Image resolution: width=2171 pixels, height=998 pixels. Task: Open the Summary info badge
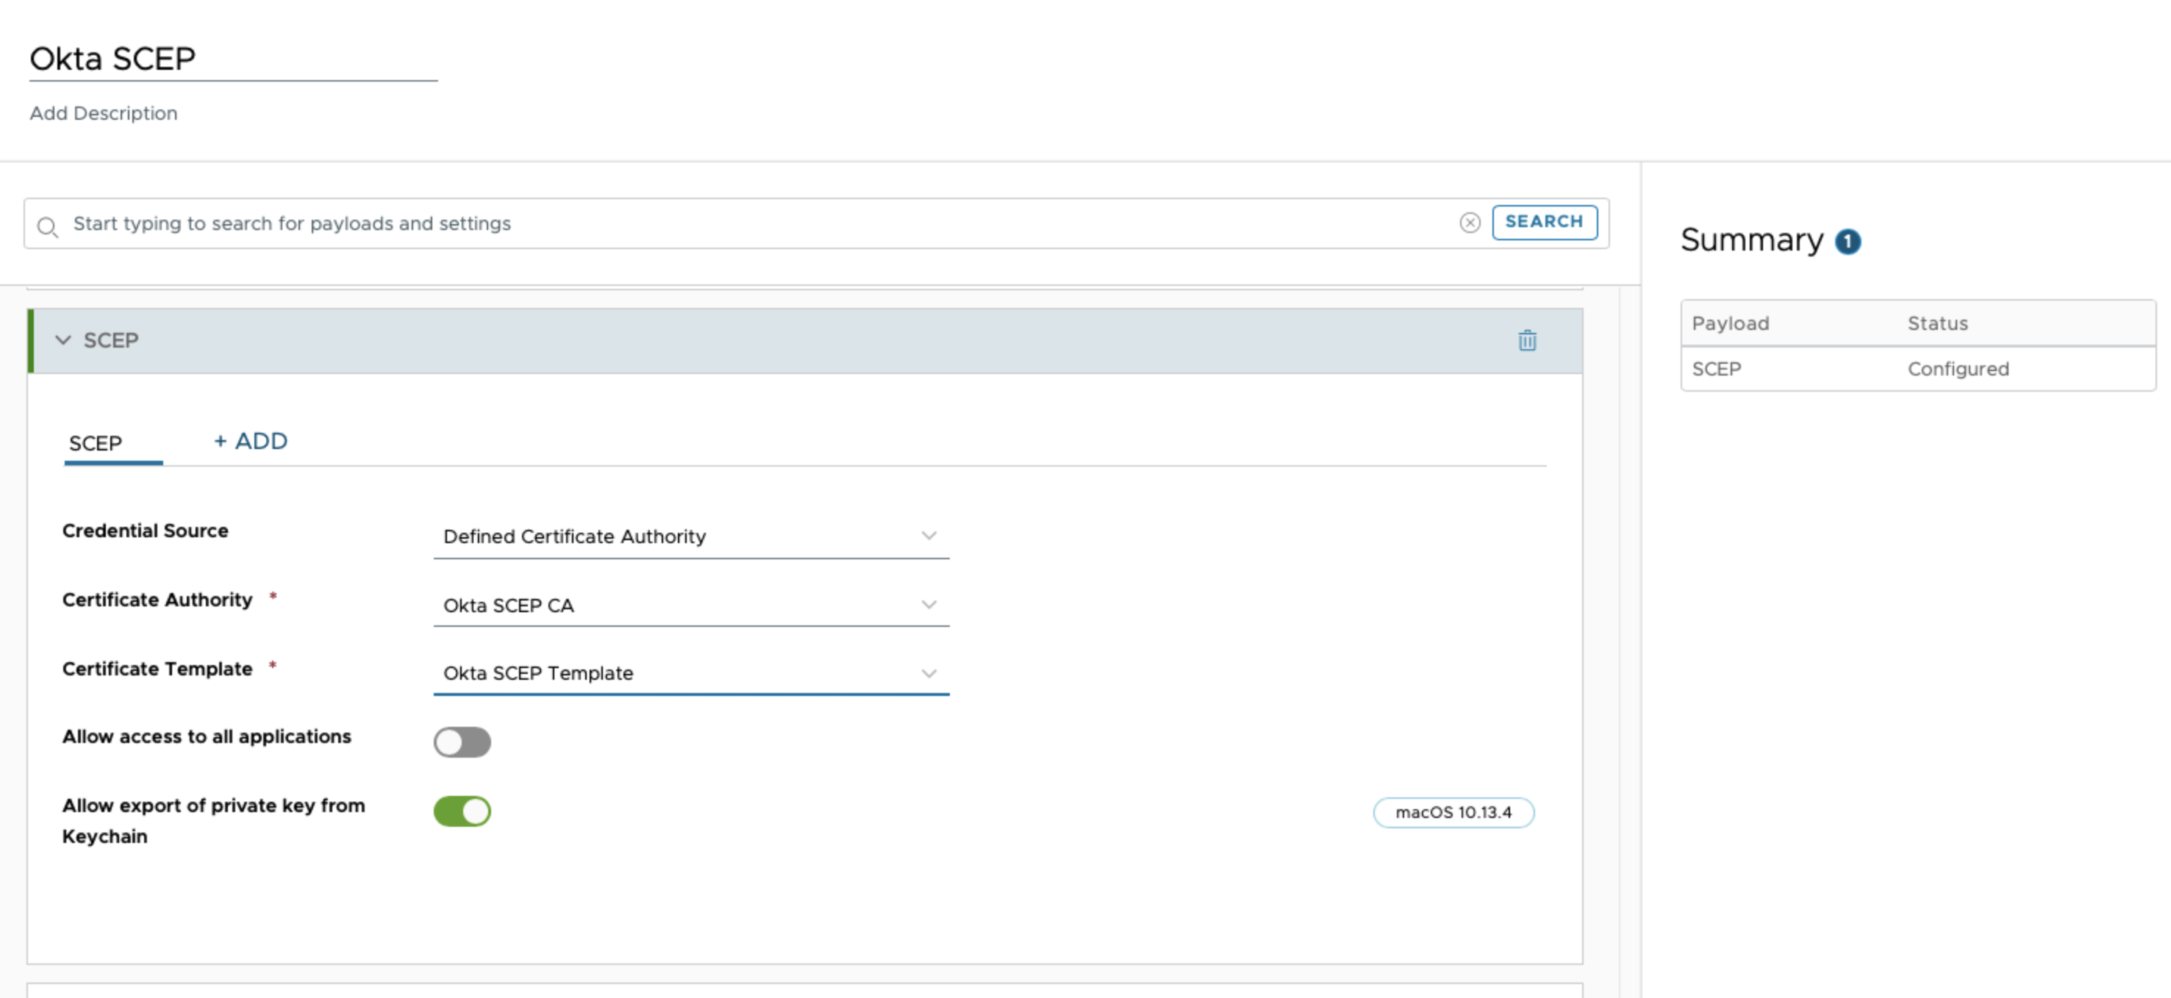1848,243
